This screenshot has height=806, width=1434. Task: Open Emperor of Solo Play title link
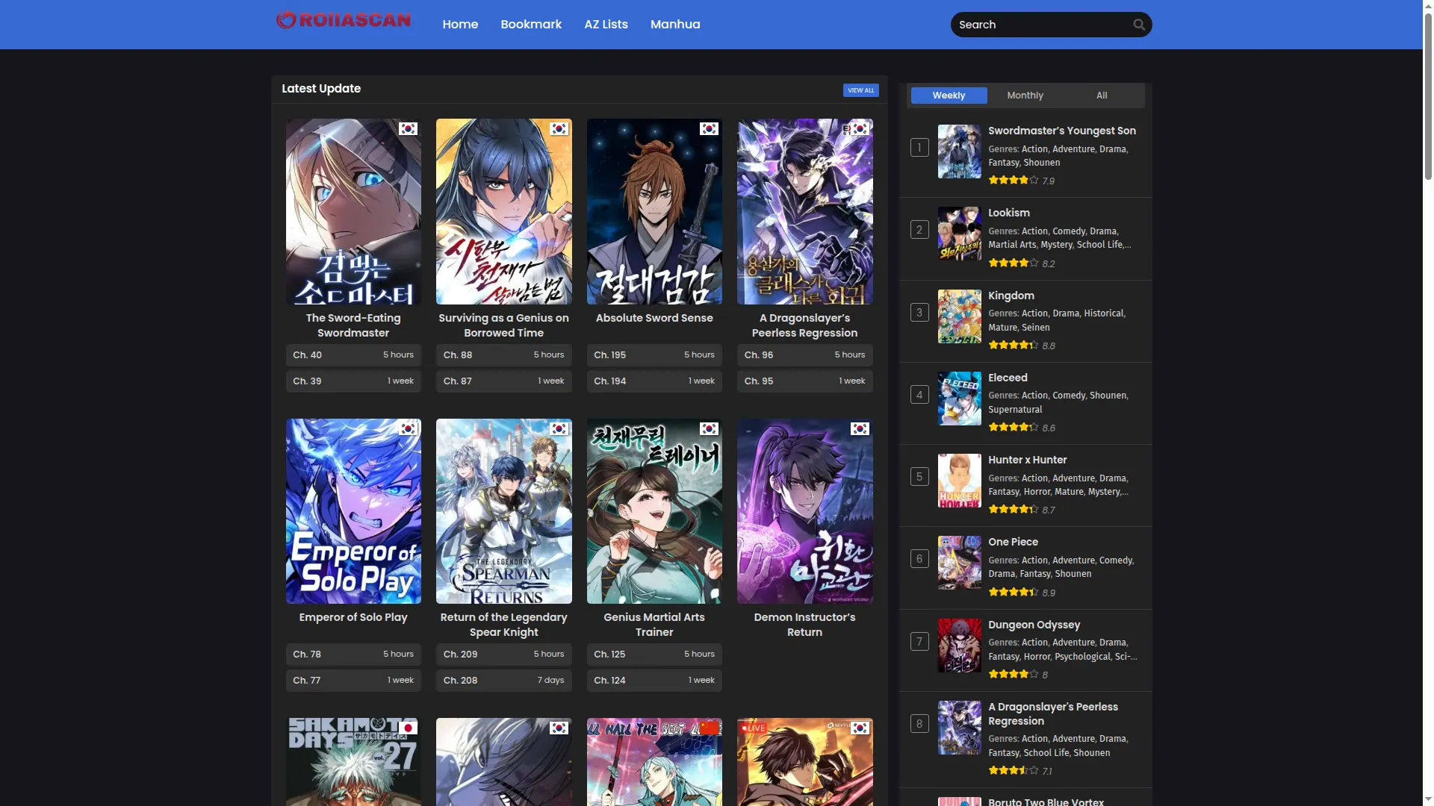[353, 617]
